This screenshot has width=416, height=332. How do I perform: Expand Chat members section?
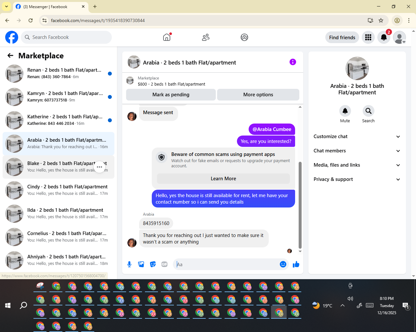point(357,151)
